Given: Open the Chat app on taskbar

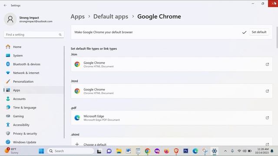Looking at the screenshot, I should click(109, 151).
